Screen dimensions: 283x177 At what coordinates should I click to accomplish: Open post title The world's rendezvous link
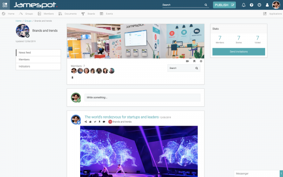(122, 117)
